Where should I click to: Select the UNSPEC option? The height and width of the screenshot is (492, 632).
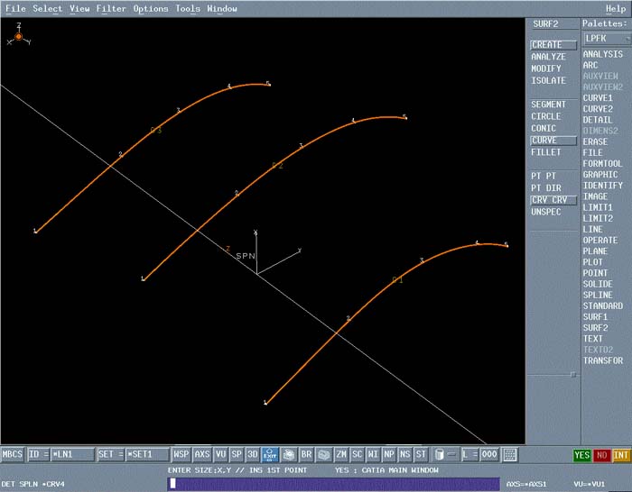[x=545, y=212]
